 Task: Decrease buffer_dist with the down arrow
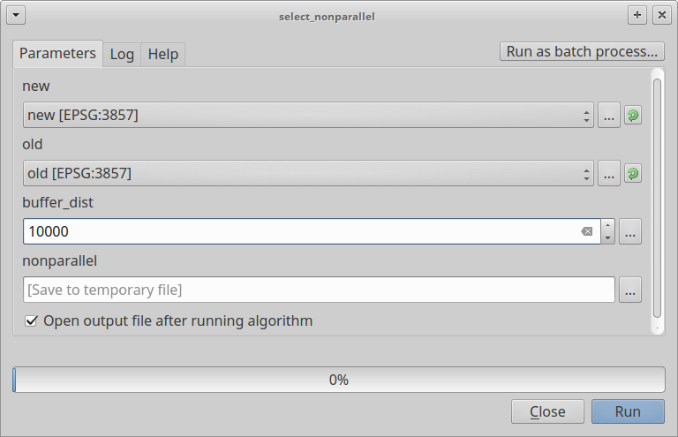(x=607, y=237)
